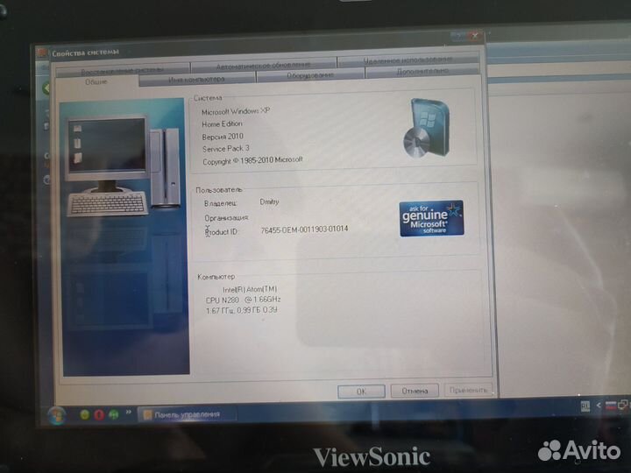Screen dimensions: 631x473
Task: Open the red Opera quick launch icon
Action: 100,413
